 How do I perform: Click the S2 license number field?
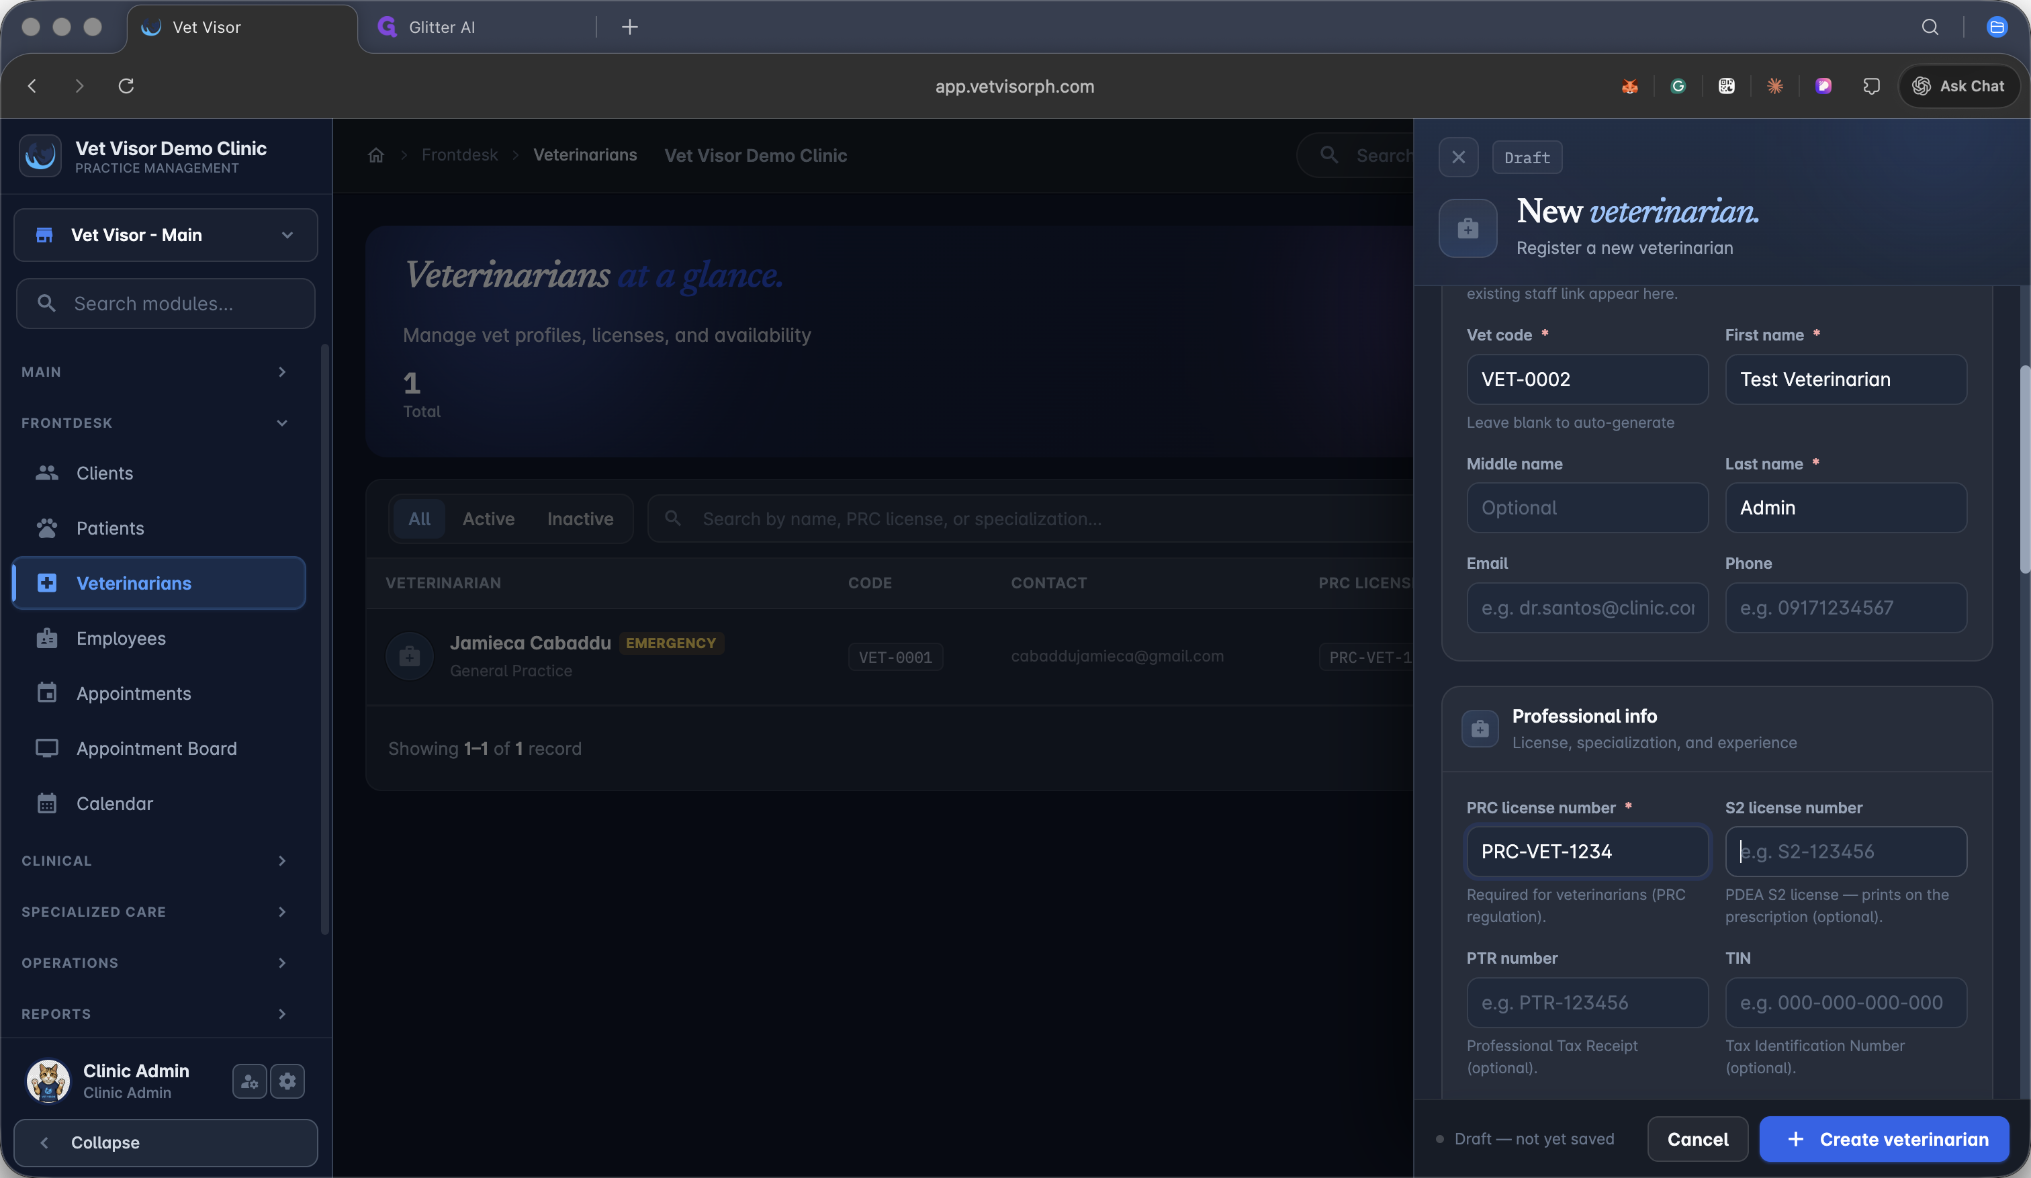pos(1846,851)
